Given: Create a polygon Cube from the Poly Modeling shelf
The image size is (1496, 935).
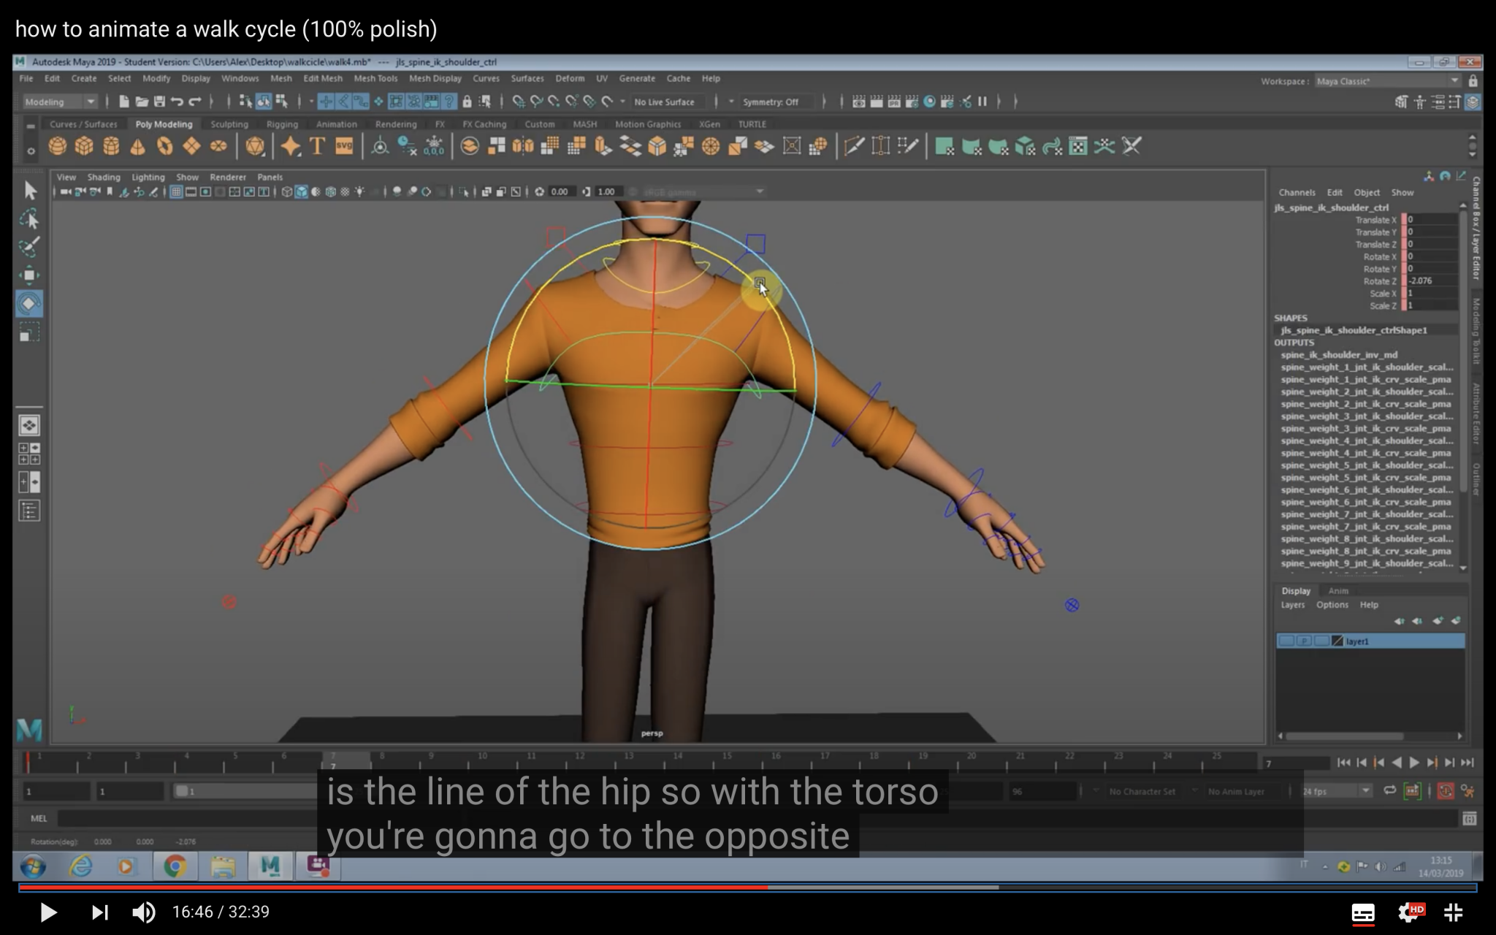Looking at the screenshot, I should [84, 146].
